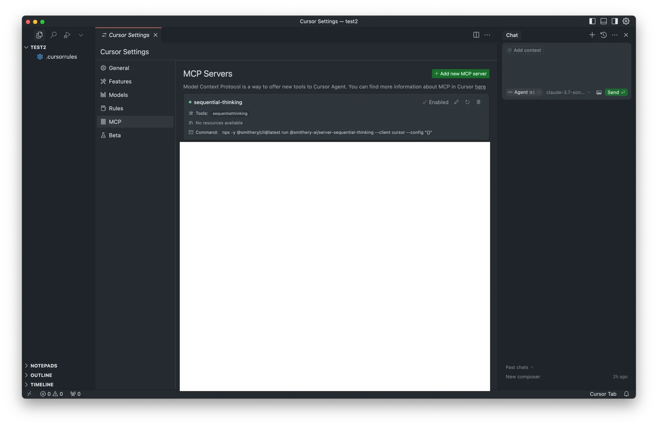Edit the sequential-thinking server via pencil icon
This screenshot has width=658, height=427.
[456, 102]
